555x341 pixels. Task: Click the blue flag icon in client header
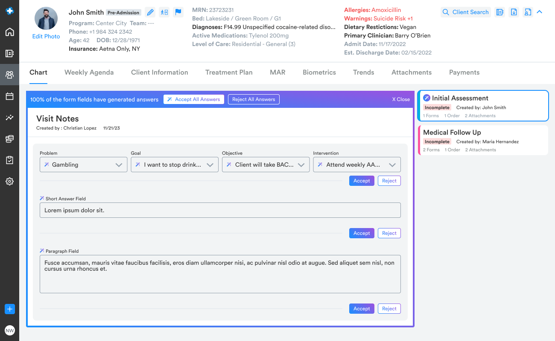tap(178, 12)
